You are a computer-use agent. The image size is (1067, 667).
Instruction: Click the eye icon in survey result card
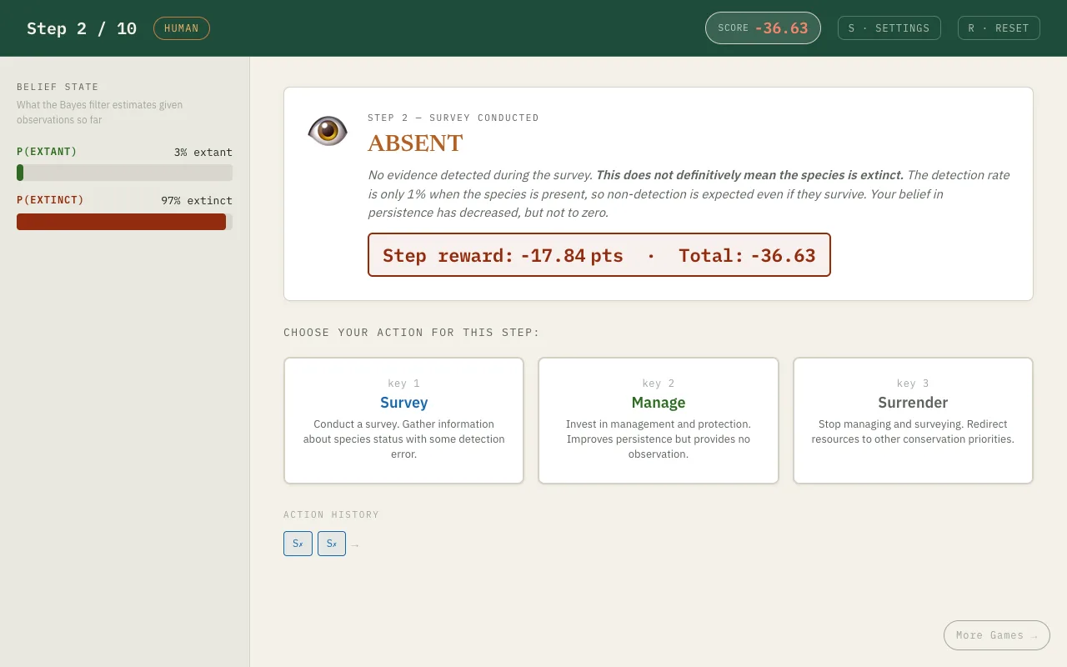click(328, 131)
